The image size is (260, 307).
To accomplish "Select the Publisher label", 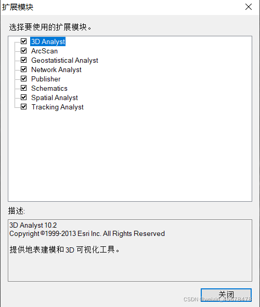I will point(46,79).
